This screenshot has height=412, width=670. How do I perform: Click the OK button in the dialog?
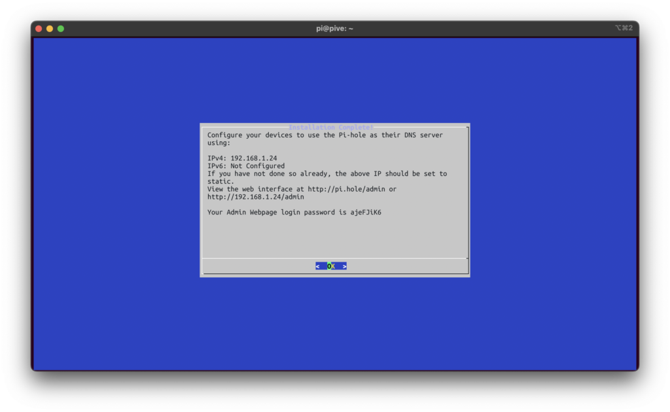click(x=330, y=266)
